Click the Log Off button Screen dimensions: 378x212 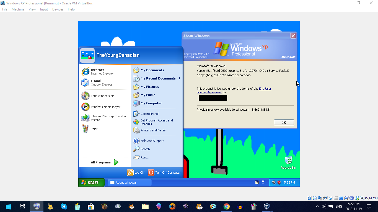pos(136,173)
